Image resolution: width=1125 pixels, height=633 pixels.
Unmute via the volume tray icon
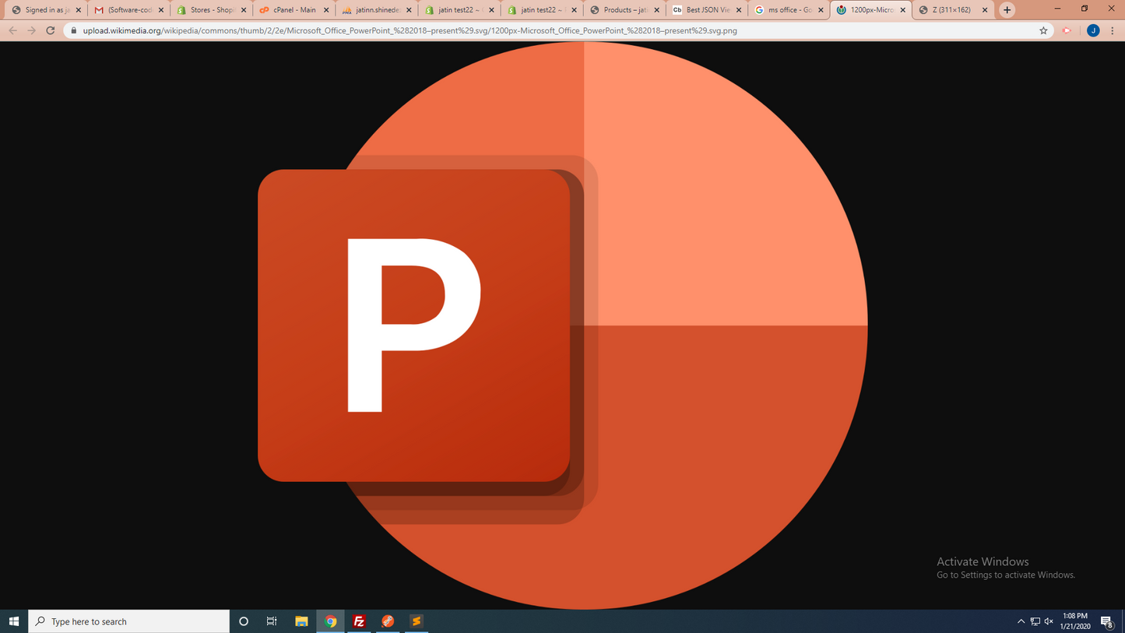tap(1049, 621)
